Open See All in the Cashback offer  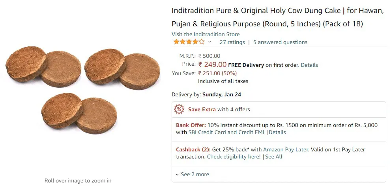click(x=274, y=157)
